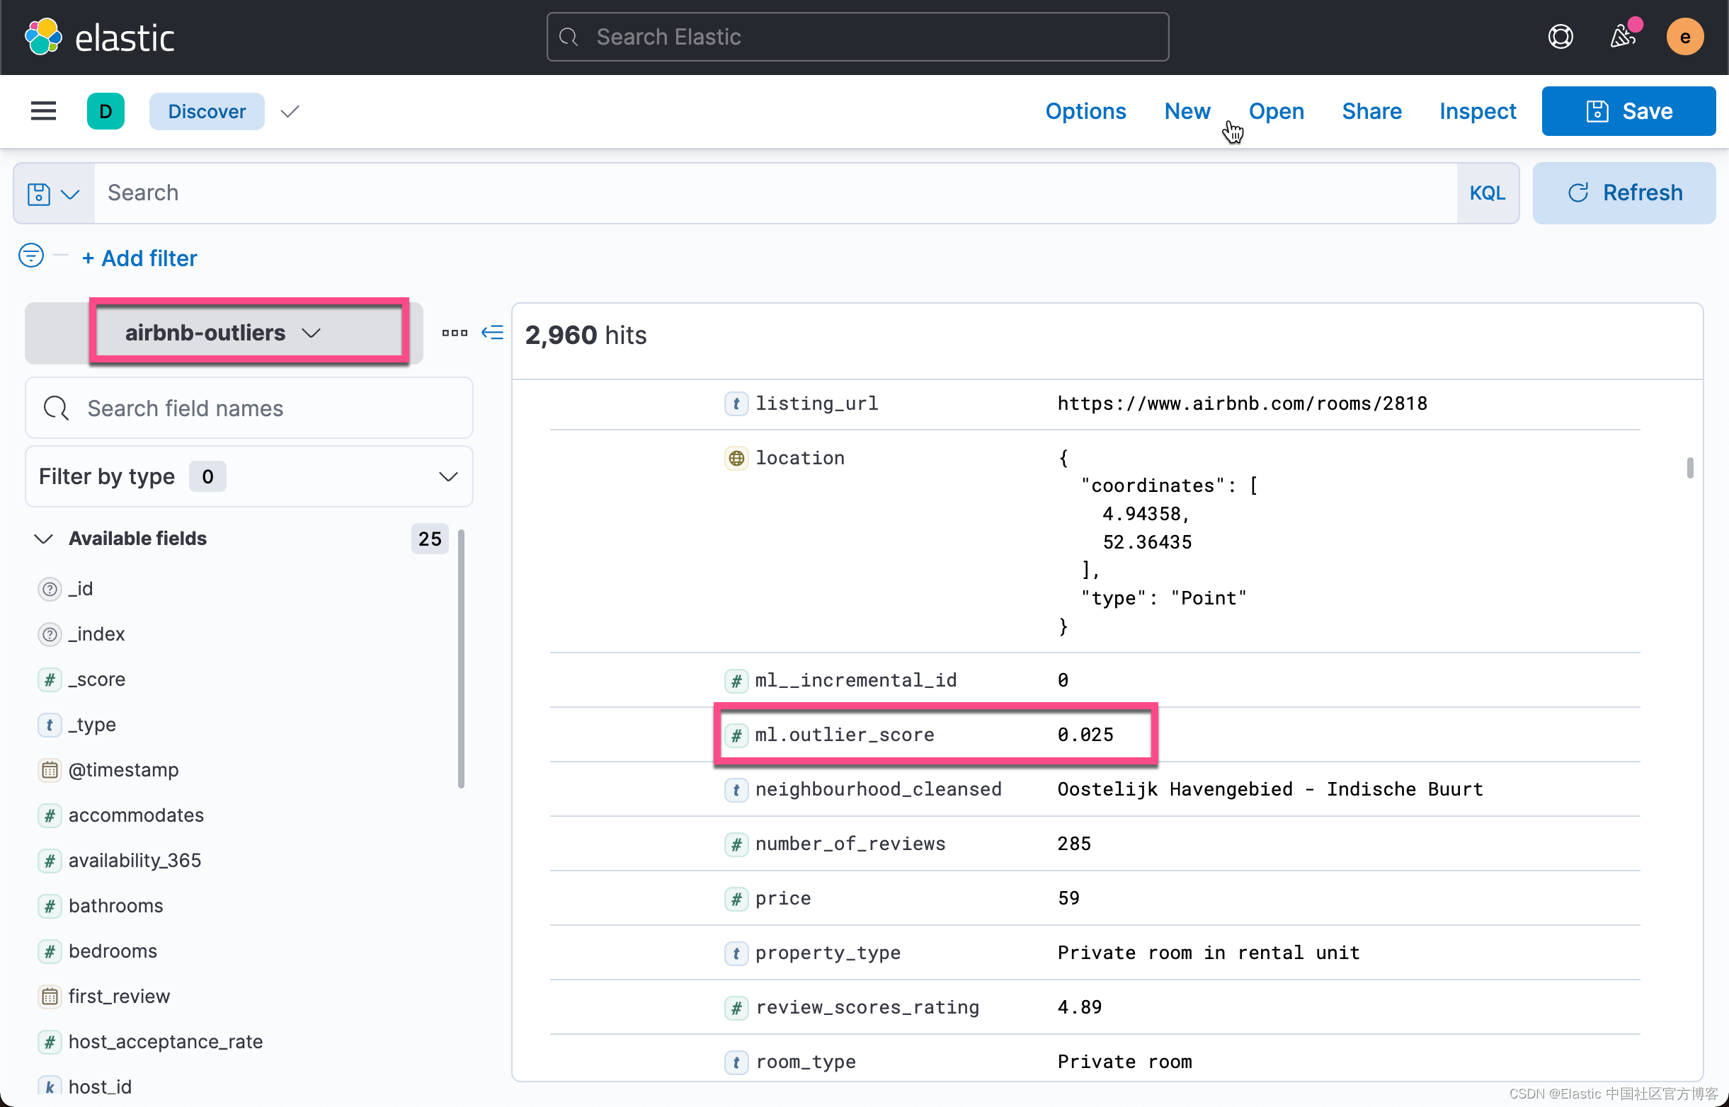The width and height of the screenshot is (1729, 1107).
Task: Click the availability_365 number type icon
Action: (50, 861)
